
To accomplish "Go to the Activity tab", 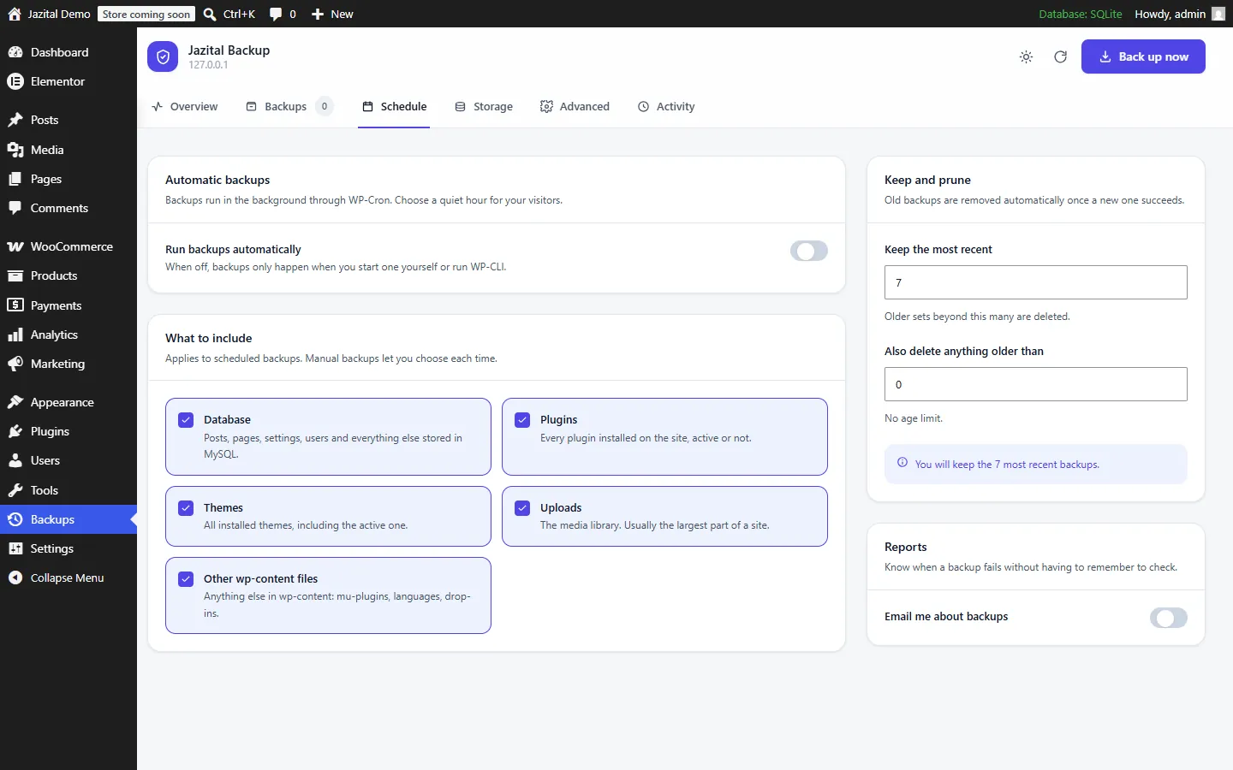I will (x=666, y=107).
